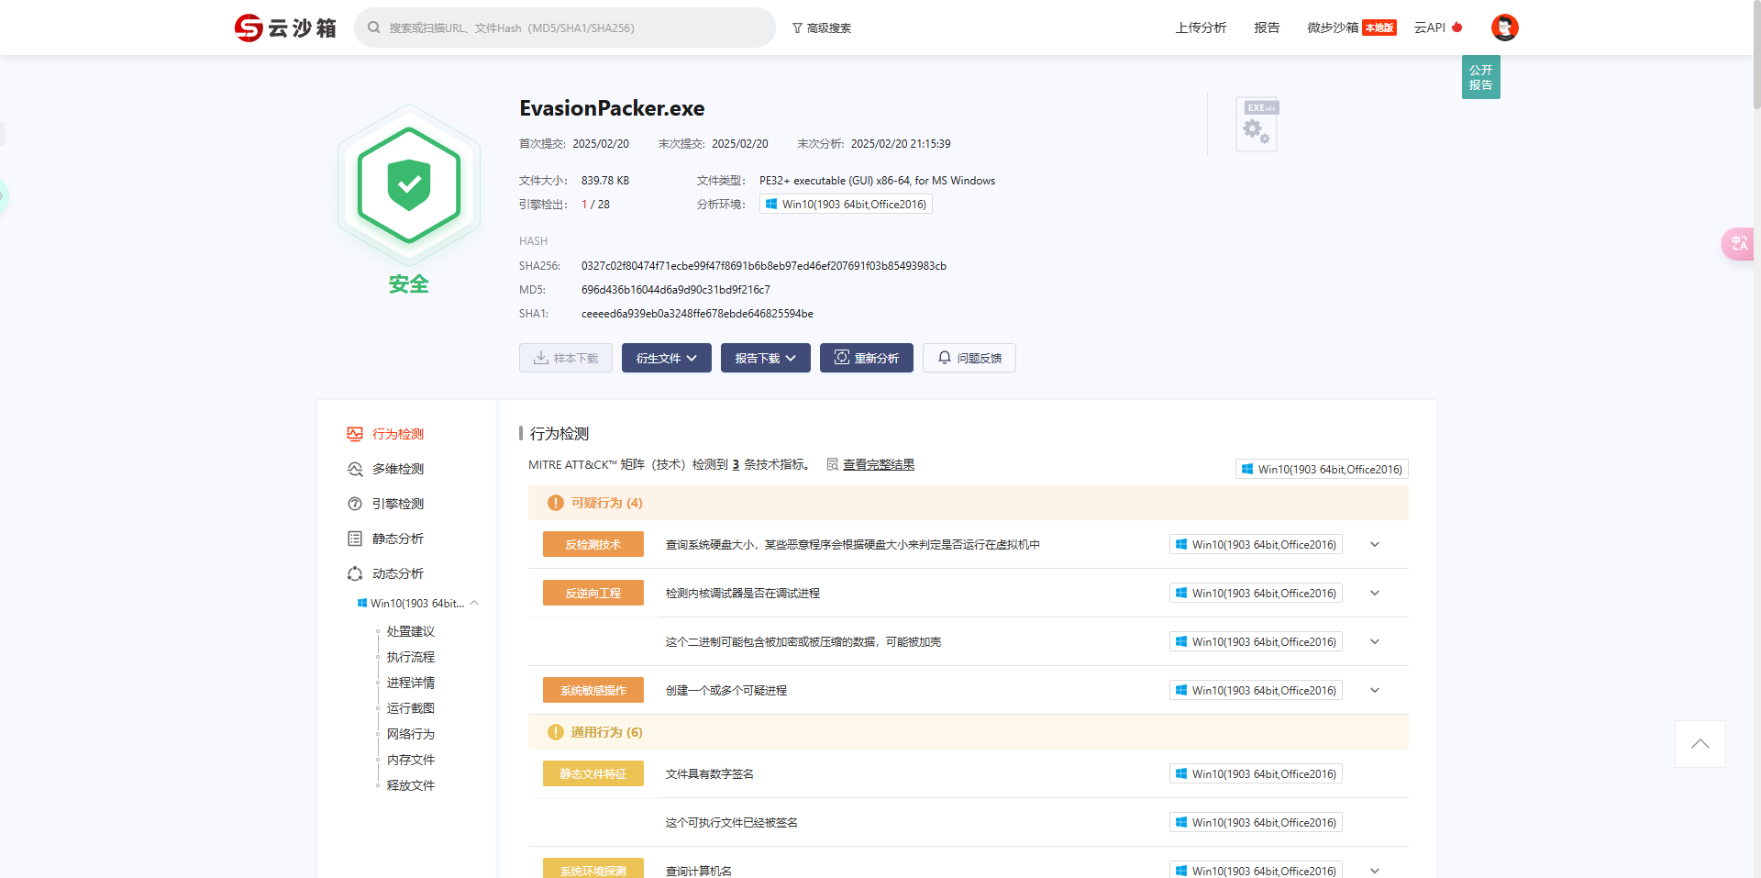
Task: Click the green safe shield icon
Action: click(x=409, y=185)
